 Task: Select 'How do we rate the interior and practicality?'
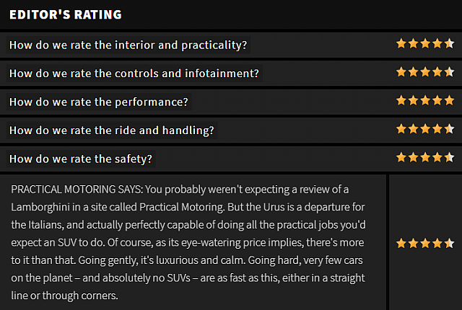(128, 45)
